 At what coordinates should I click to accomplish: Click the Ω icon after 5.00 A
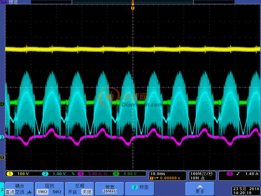click(x=105, y=174)
